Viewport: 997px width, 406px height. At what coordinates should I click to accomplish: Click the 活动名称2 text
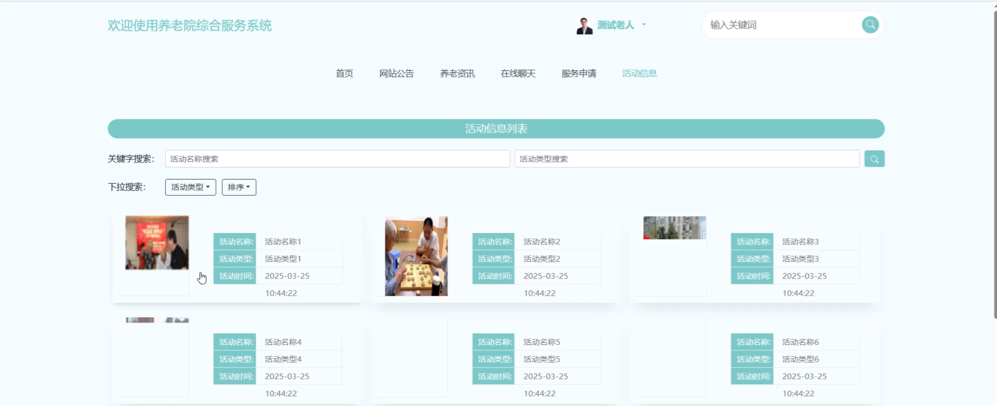[542, 242]
